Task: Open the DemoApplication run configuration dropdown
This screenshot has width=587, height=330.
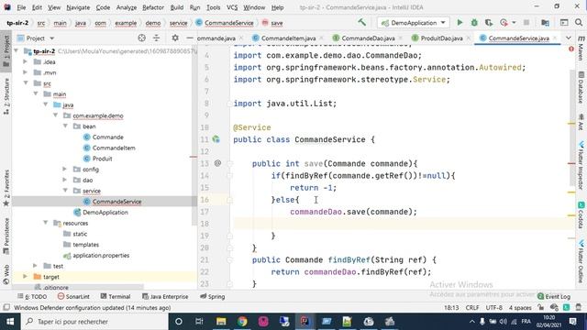Action: pos(414,23)
